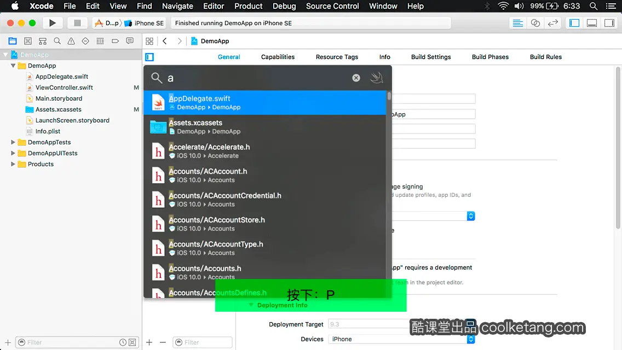Open the Capabilities tab
This screenshot has height=350, width=622.
click(x=278, y=57)
